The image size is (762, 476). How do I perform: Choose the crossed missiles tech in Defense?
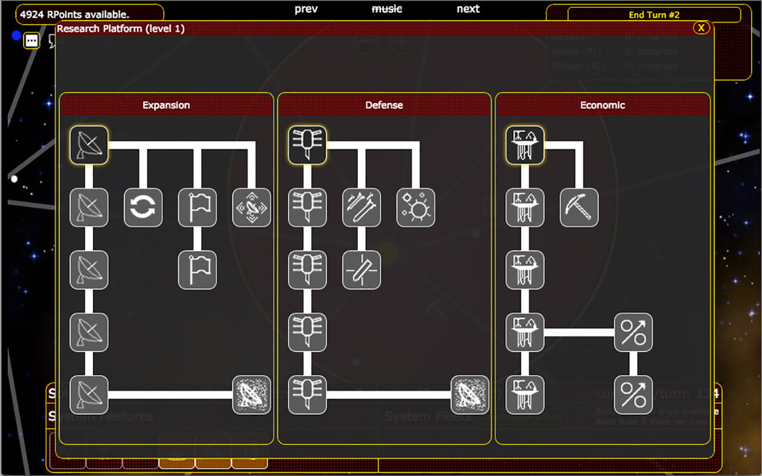pos(361,208)
